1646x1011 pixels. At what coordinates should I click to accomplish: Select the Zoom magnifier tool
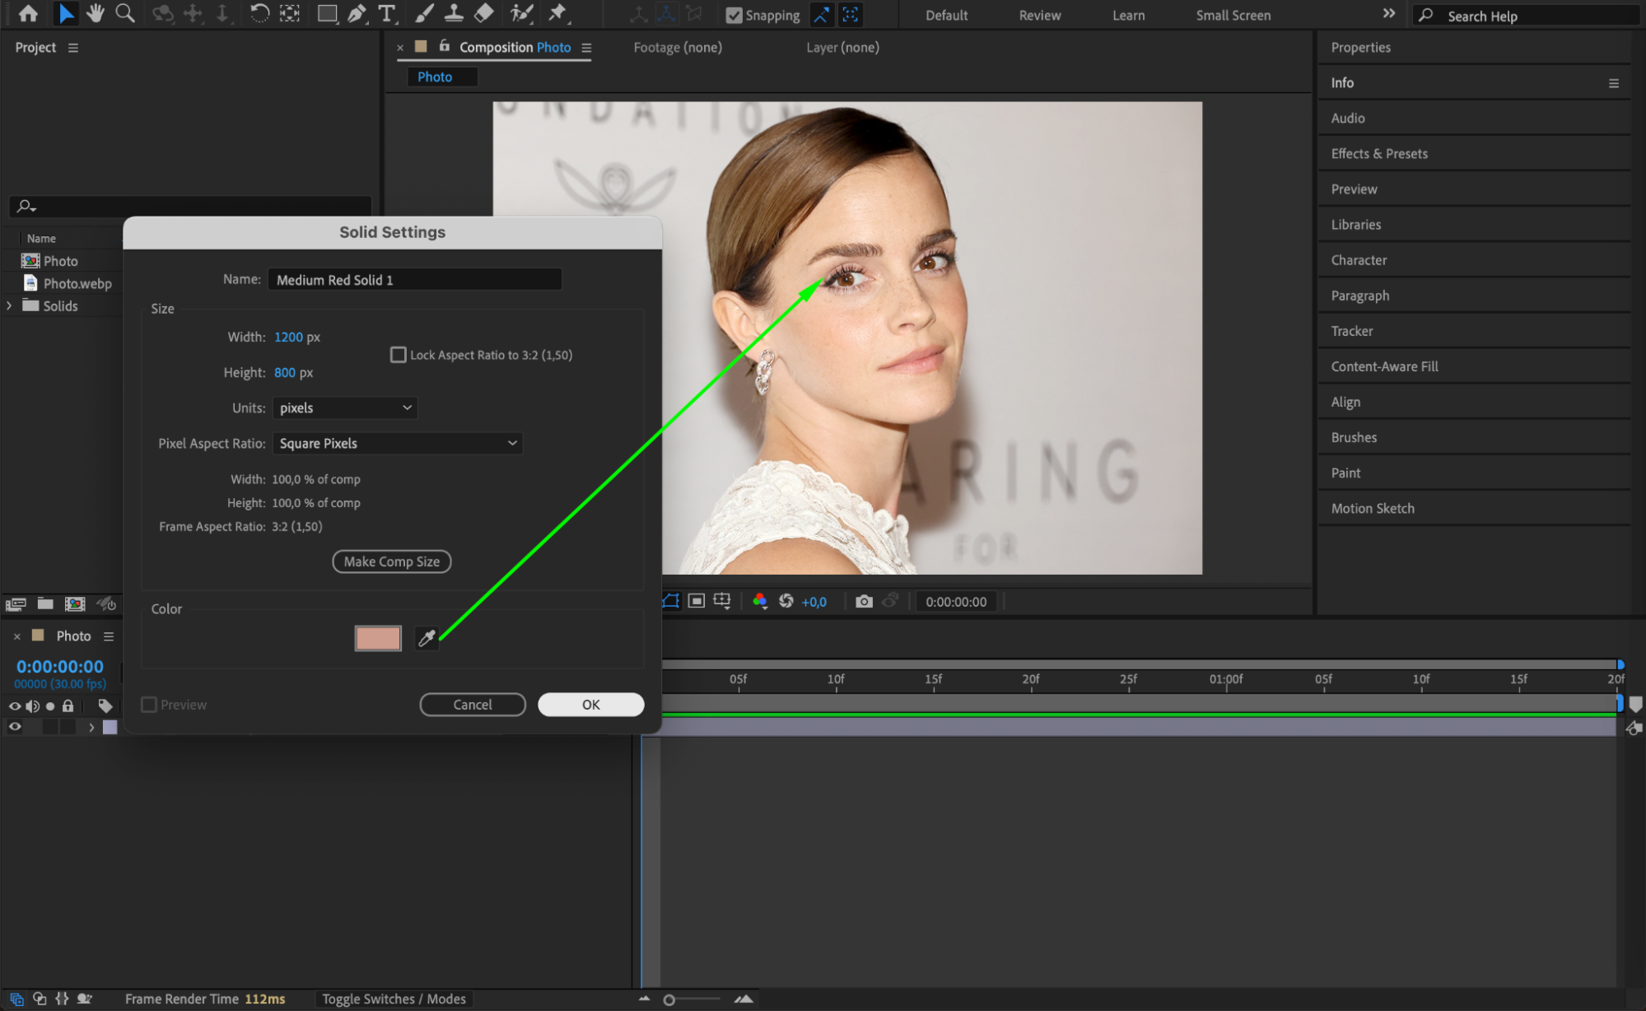point(125,13)
